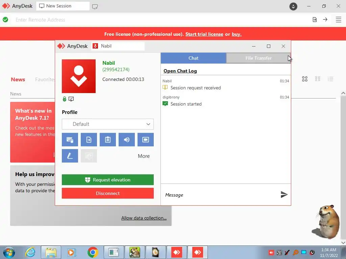Viewport: 346px width, 259px height.
Task: Click the taskbar clock showing 1:34 AM
Action: (329, 253)
